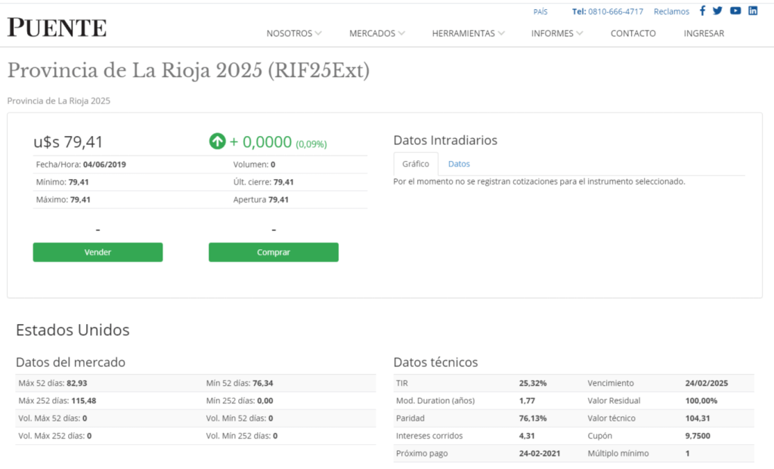The image size is (774, 469).
Task: Click the Estados Unidos heading
Action: pyautogui.click(x=73, y=329)
